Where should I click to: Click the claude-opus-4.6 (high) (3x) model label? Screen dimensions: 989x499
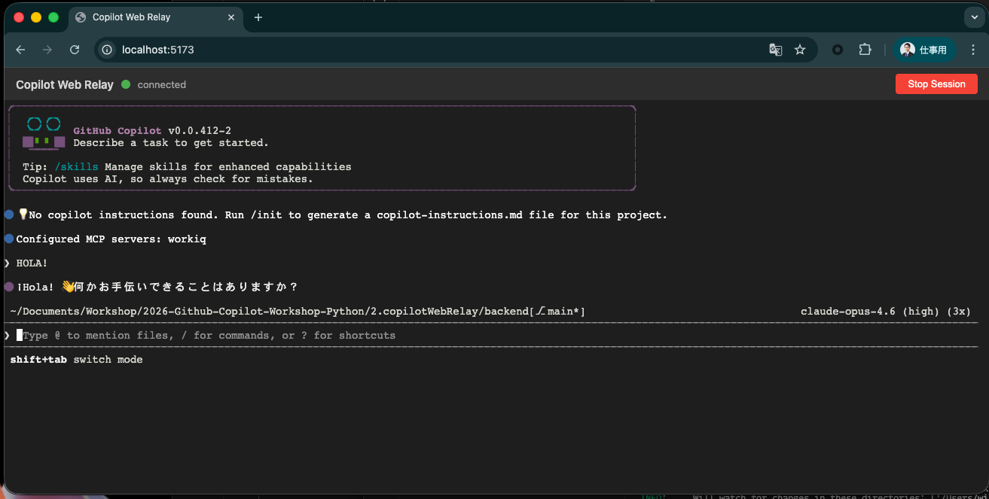pyautogui.click(x=886, y=312)
